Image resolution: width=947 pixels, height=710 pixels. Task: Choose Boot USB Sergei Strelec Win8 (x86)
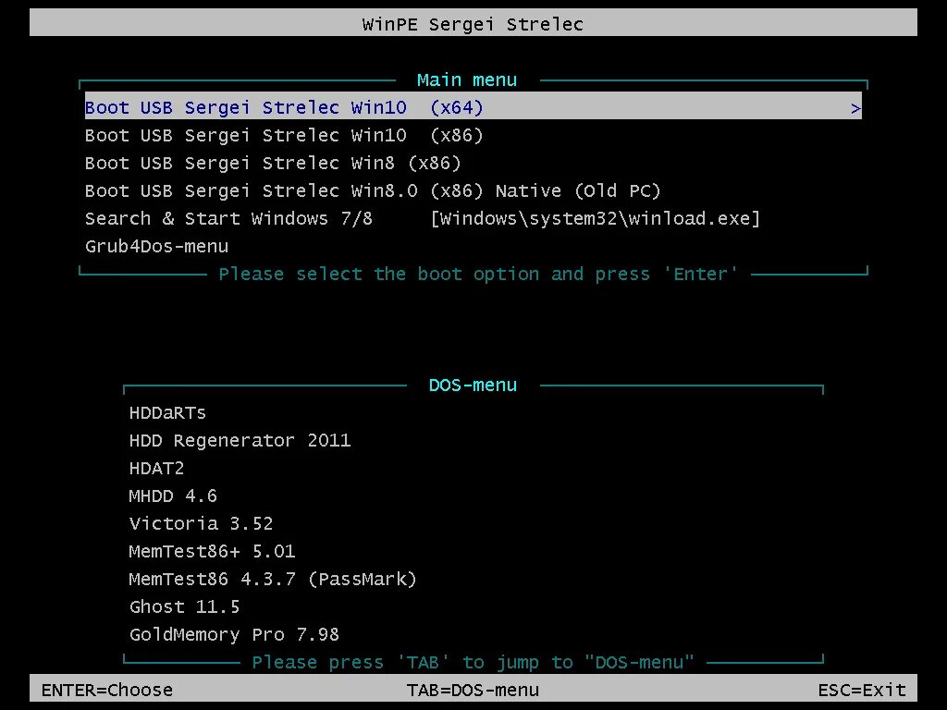[273, 163]
